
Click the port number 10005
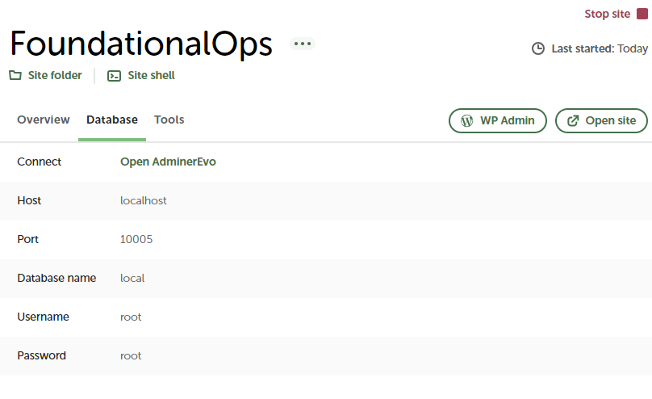point(136,239)
